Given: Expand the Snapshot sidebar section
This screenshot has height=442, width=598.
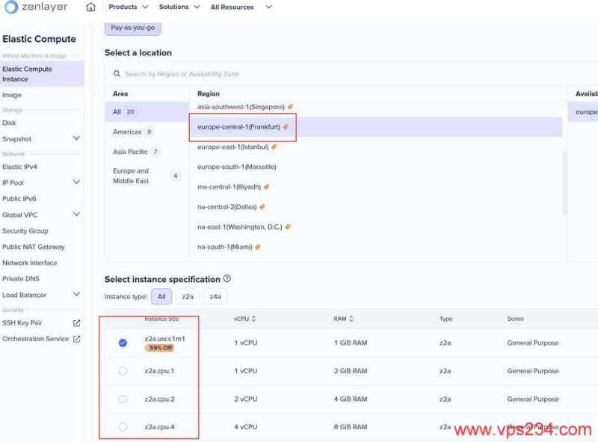Looking at the screenshot, I should 76,138.
